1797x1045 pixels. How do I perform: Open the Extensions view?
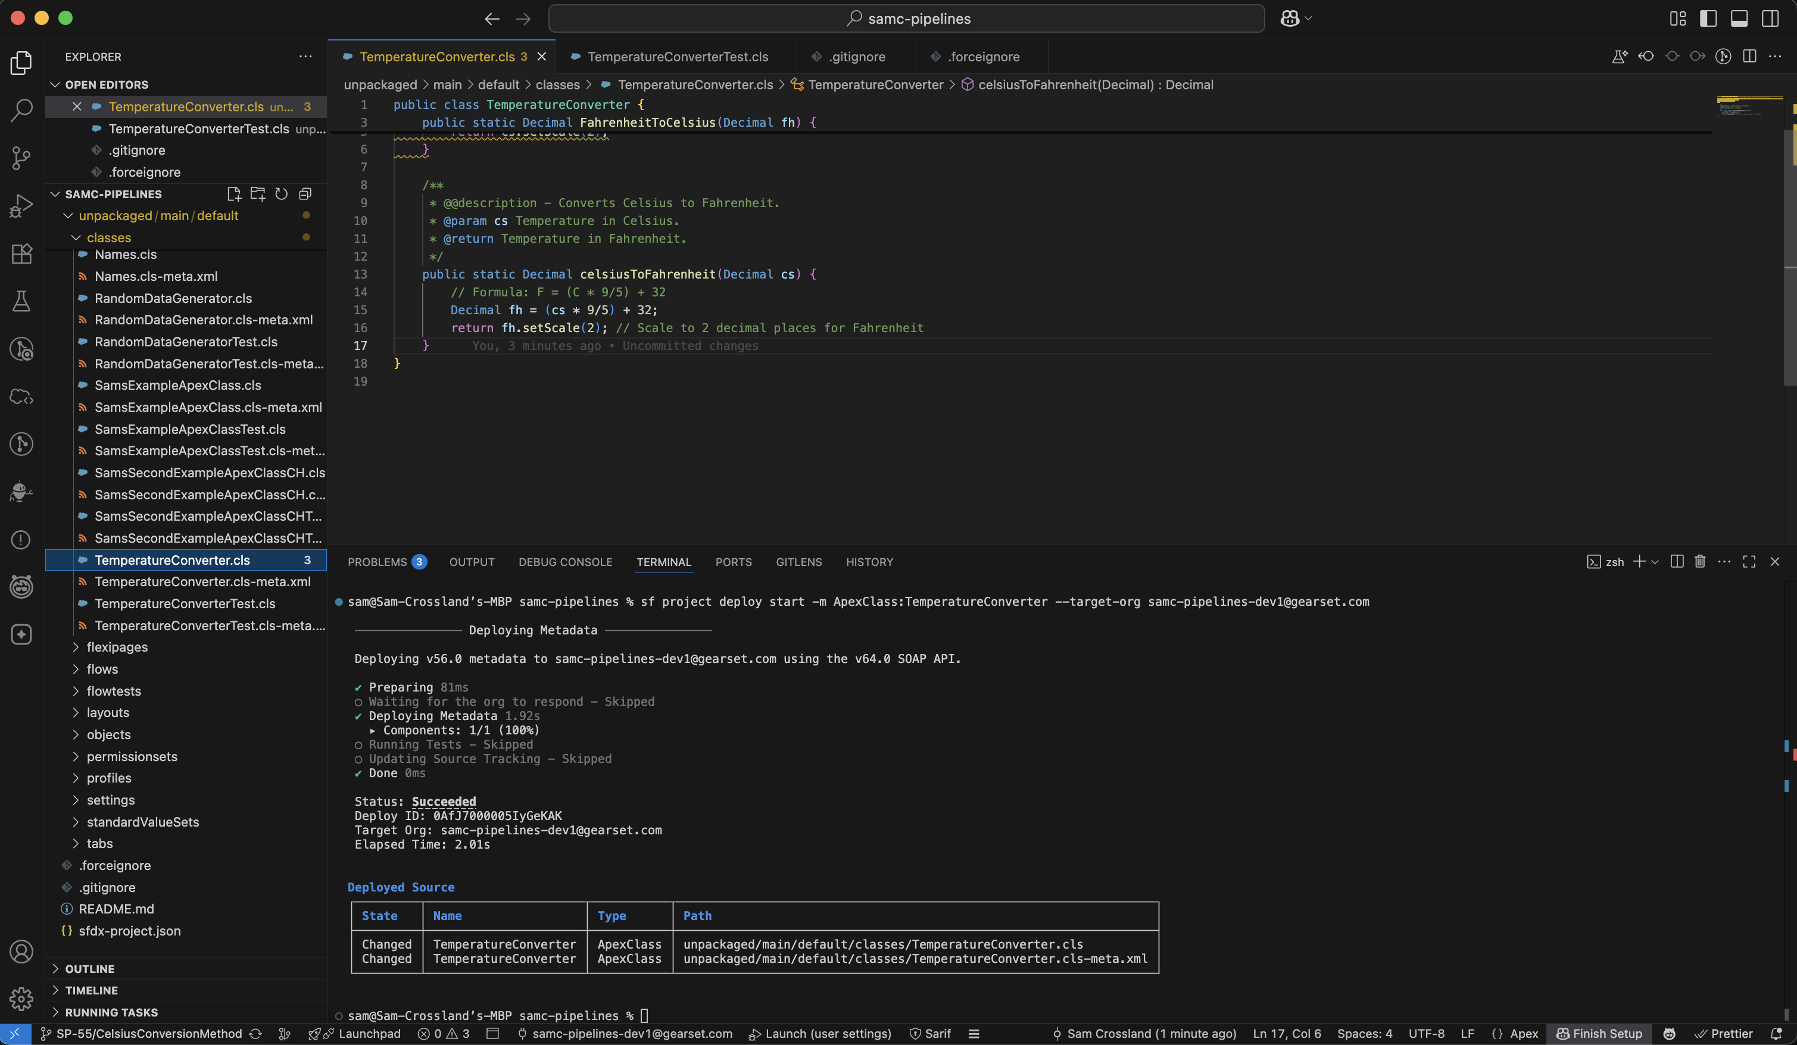[21, 253]
